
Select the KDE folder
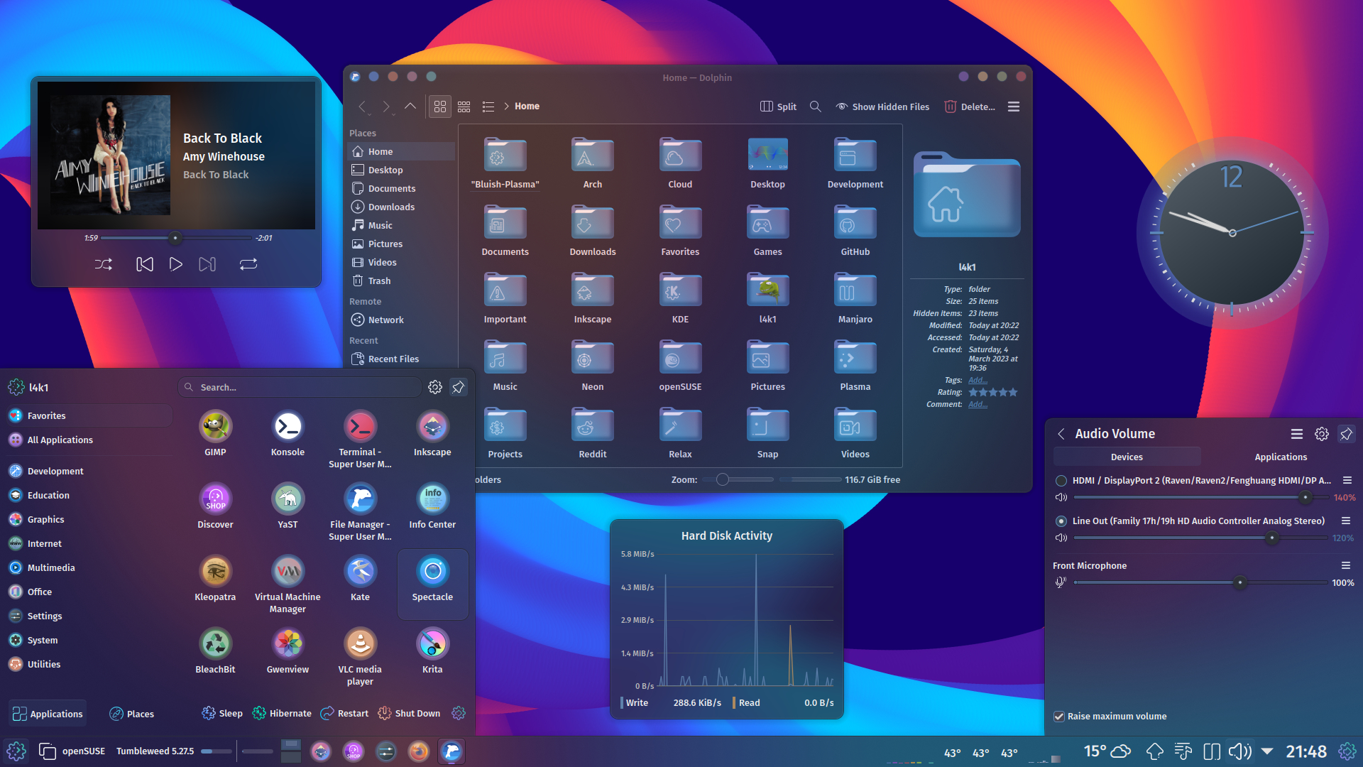(680, 298)
